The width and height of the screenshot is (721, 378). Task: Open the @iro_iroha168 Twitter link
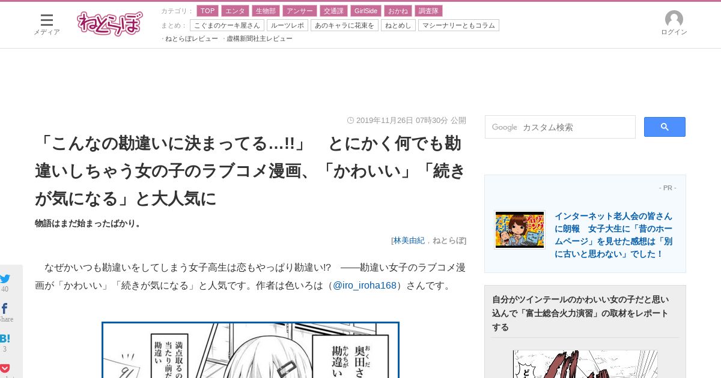click(365, 285)
